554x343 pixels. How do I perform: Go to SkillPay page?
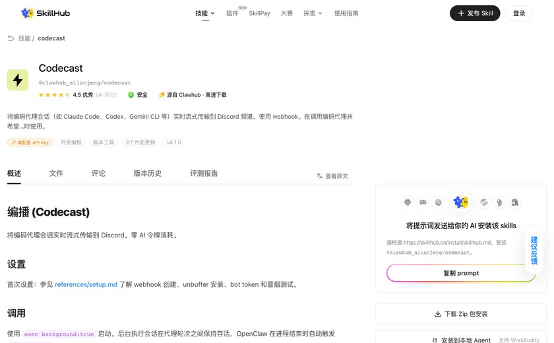259,13
